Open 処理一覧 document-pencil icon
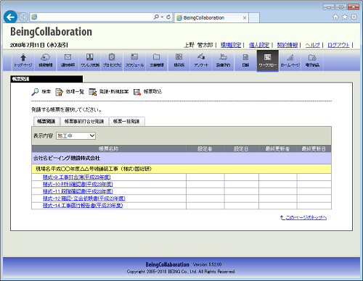This screenshot has width=363, height=281. (x=59, y=92)
